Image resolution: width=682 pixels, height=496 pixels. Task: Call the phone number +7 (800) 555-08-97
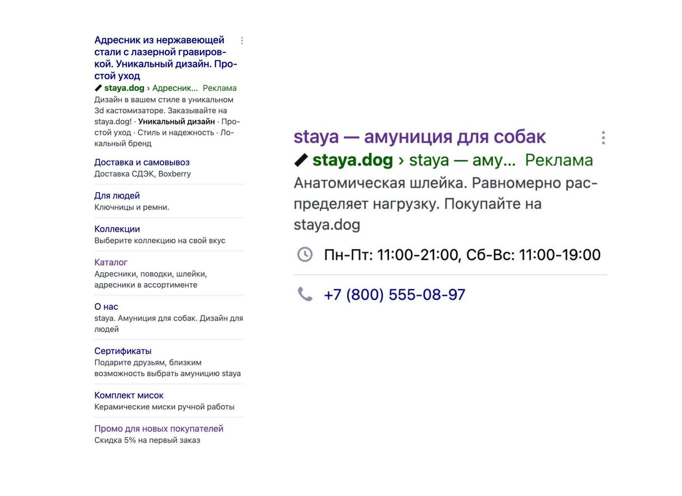tap(394, 294)
